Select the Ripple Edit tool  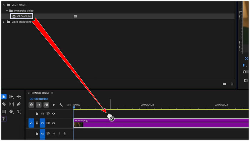tap(19, 96)
